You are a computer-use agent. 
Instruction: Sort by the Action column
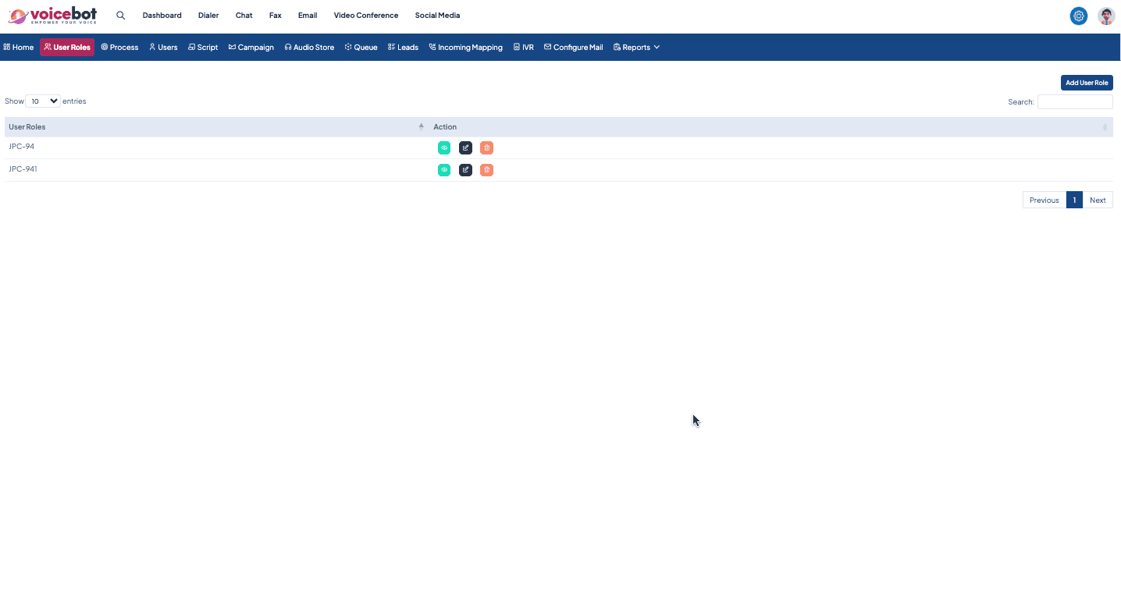769,127
